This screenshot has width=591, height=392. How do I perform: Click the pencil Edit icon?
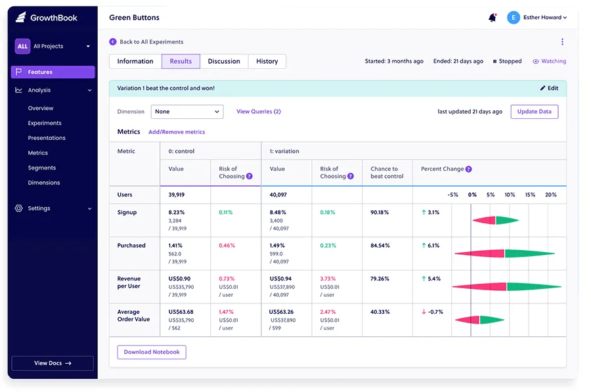click(543, 88)
